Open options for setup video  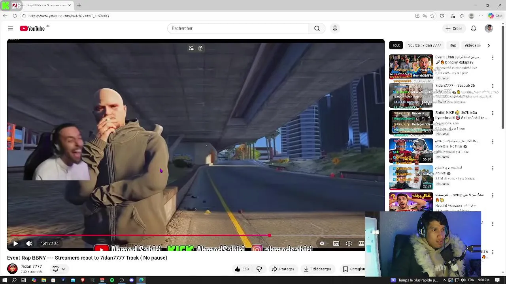point(493,195)
